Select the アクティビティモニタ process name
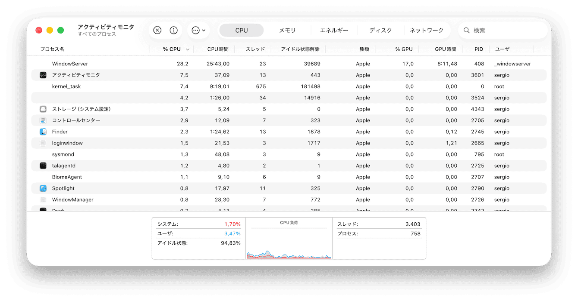This screenshot has height=301, width=578. tap(76, 75)
